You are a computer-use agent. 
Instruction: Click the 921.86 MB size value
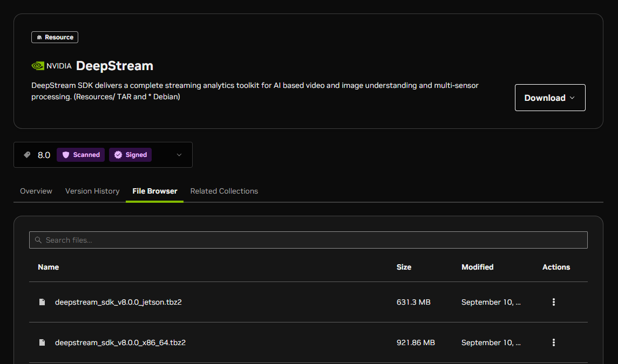(416, 343)
